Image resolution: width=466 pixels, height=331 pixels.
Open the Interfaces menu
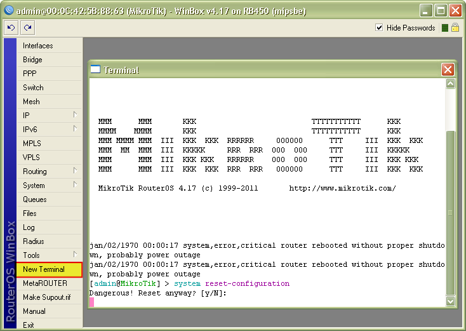point(50,46)
